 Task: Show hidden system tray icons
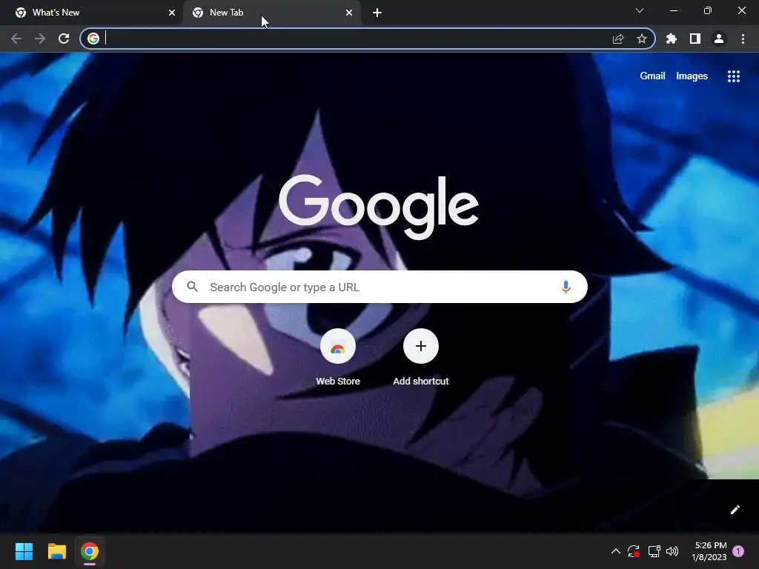(x=616, y=551)
